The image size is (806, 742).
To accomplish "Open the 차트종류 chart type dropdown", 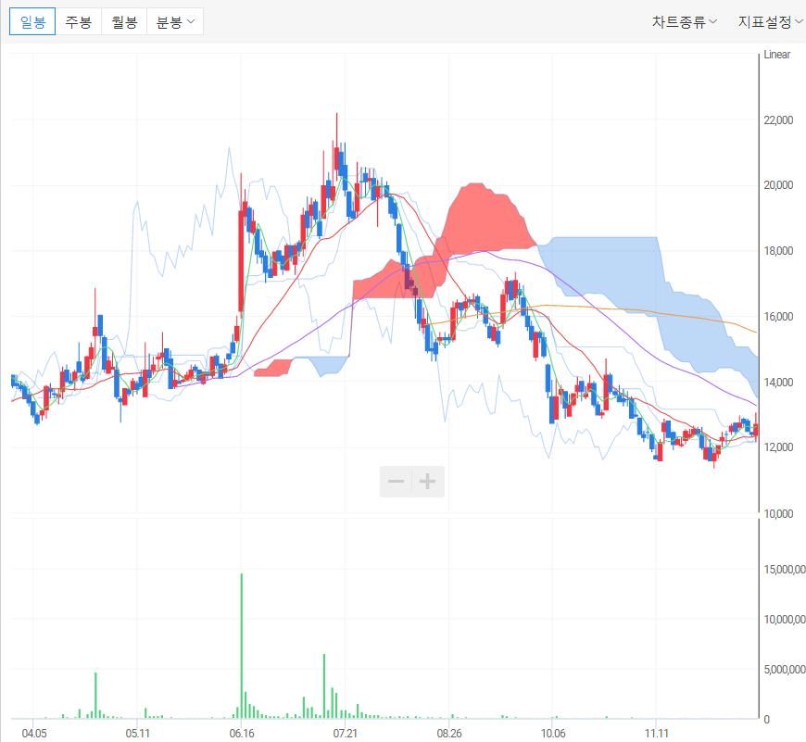I will coord(685,21).
